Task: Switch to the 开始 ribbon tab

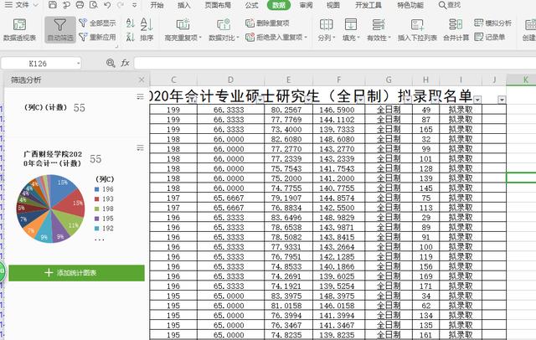Action: [157, 5]
